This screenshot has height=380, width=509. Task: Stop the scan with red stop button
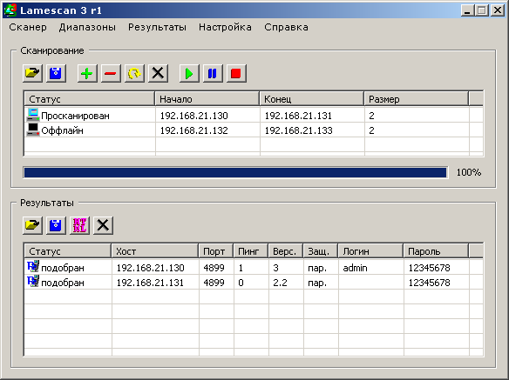[x=236, y=73]
